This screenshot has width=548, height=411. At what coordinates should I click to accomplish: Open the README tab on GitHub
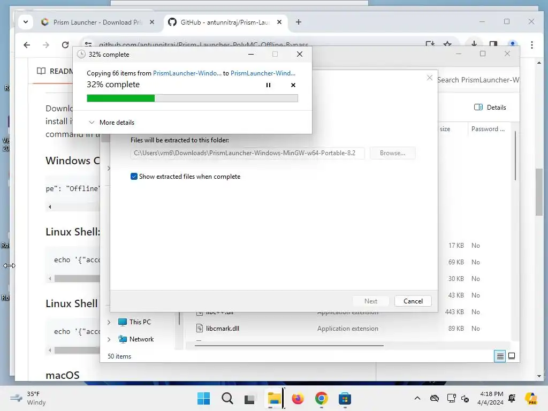[x=55, y=71]
